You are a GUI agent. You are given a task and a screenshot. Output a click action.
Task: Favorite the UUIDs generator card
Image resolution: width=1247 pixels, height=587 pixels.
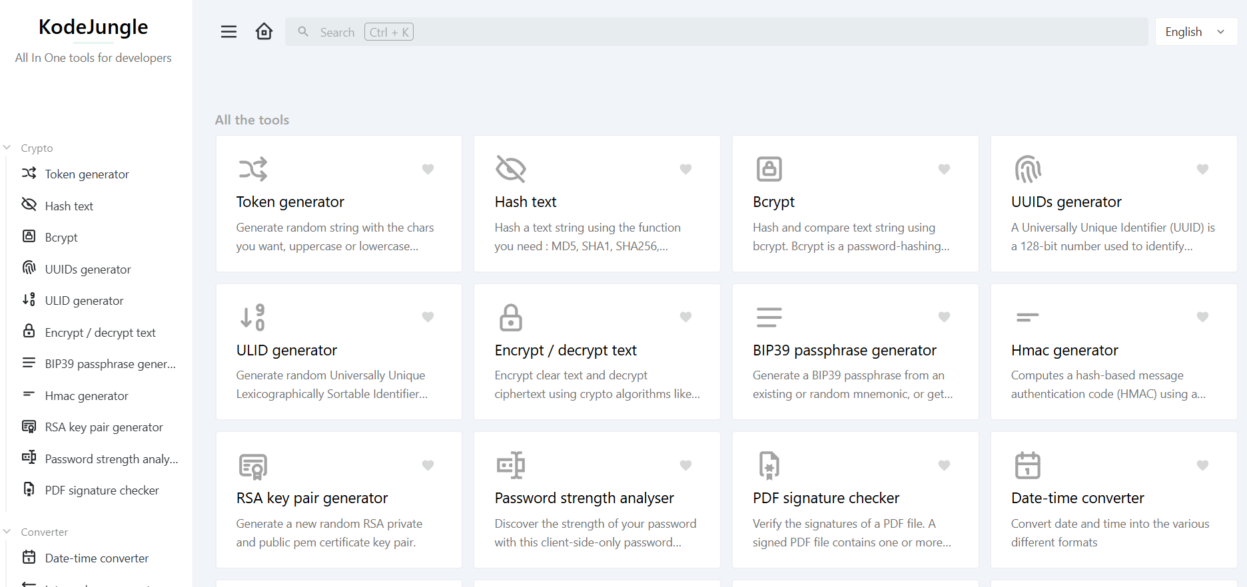tap(1202, 169)
